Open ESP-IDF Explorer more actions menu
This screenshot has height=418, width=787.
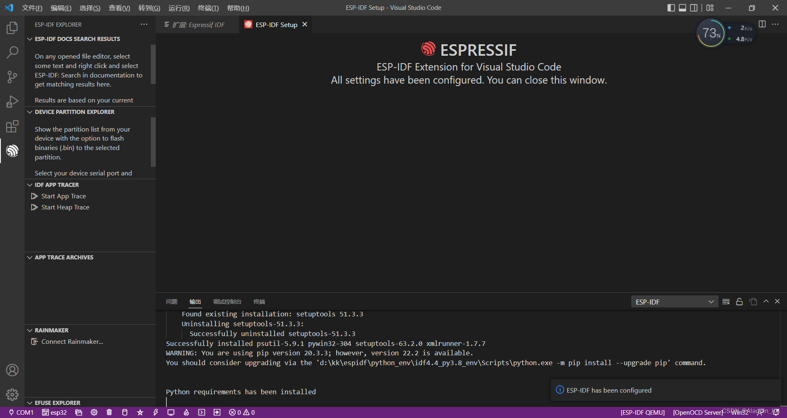click(x=144, y=25)
